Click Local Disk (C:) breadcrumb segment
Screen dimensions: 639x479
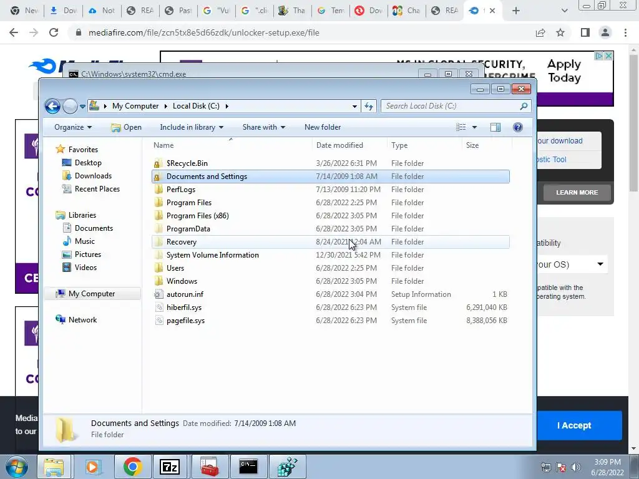click(x=196, y=106)
